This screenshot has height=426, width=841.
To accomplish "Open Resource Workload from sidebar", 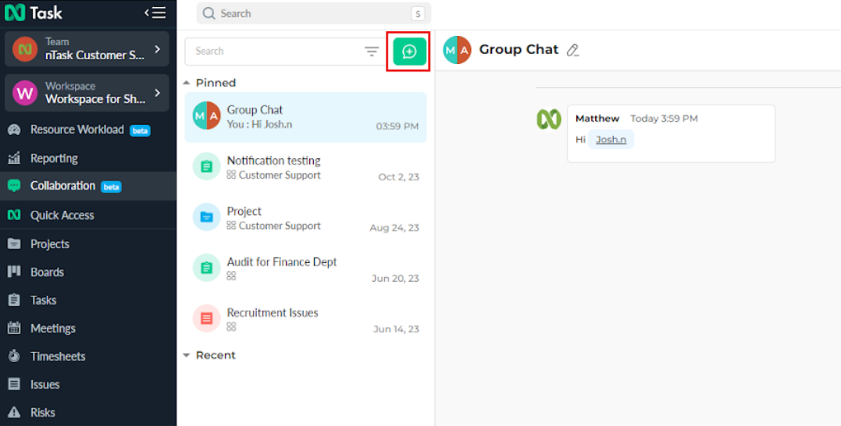I will pos(77,130).
